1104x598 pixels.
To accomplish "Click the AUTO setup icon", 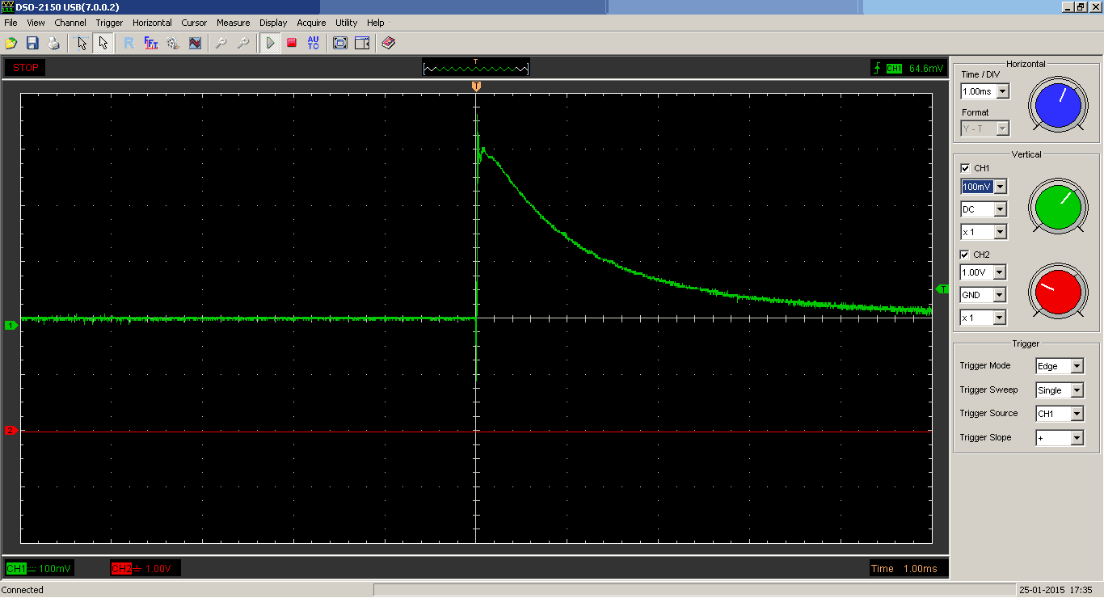I will (x=314, y=43).
